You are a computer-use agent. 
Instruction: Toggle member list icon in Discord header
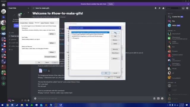point(163,8)
